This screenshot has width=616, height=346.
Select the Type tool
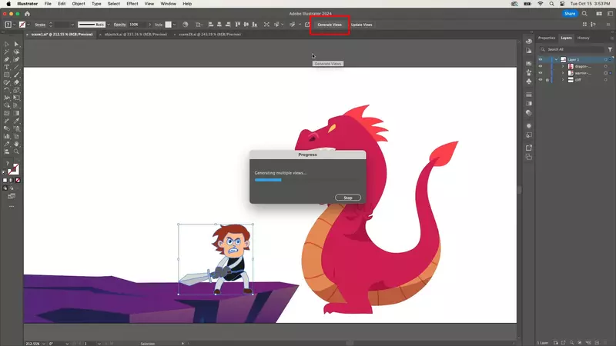[7, 67]
